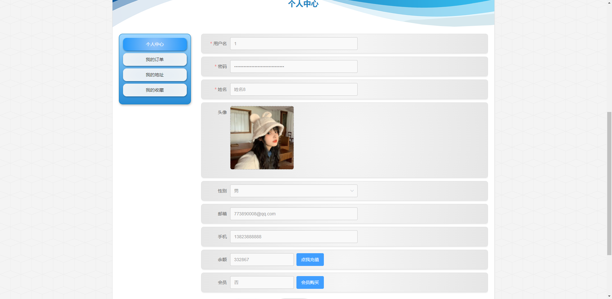Open the 性别 dropdown
612x299 pixels.
[294, 191]
